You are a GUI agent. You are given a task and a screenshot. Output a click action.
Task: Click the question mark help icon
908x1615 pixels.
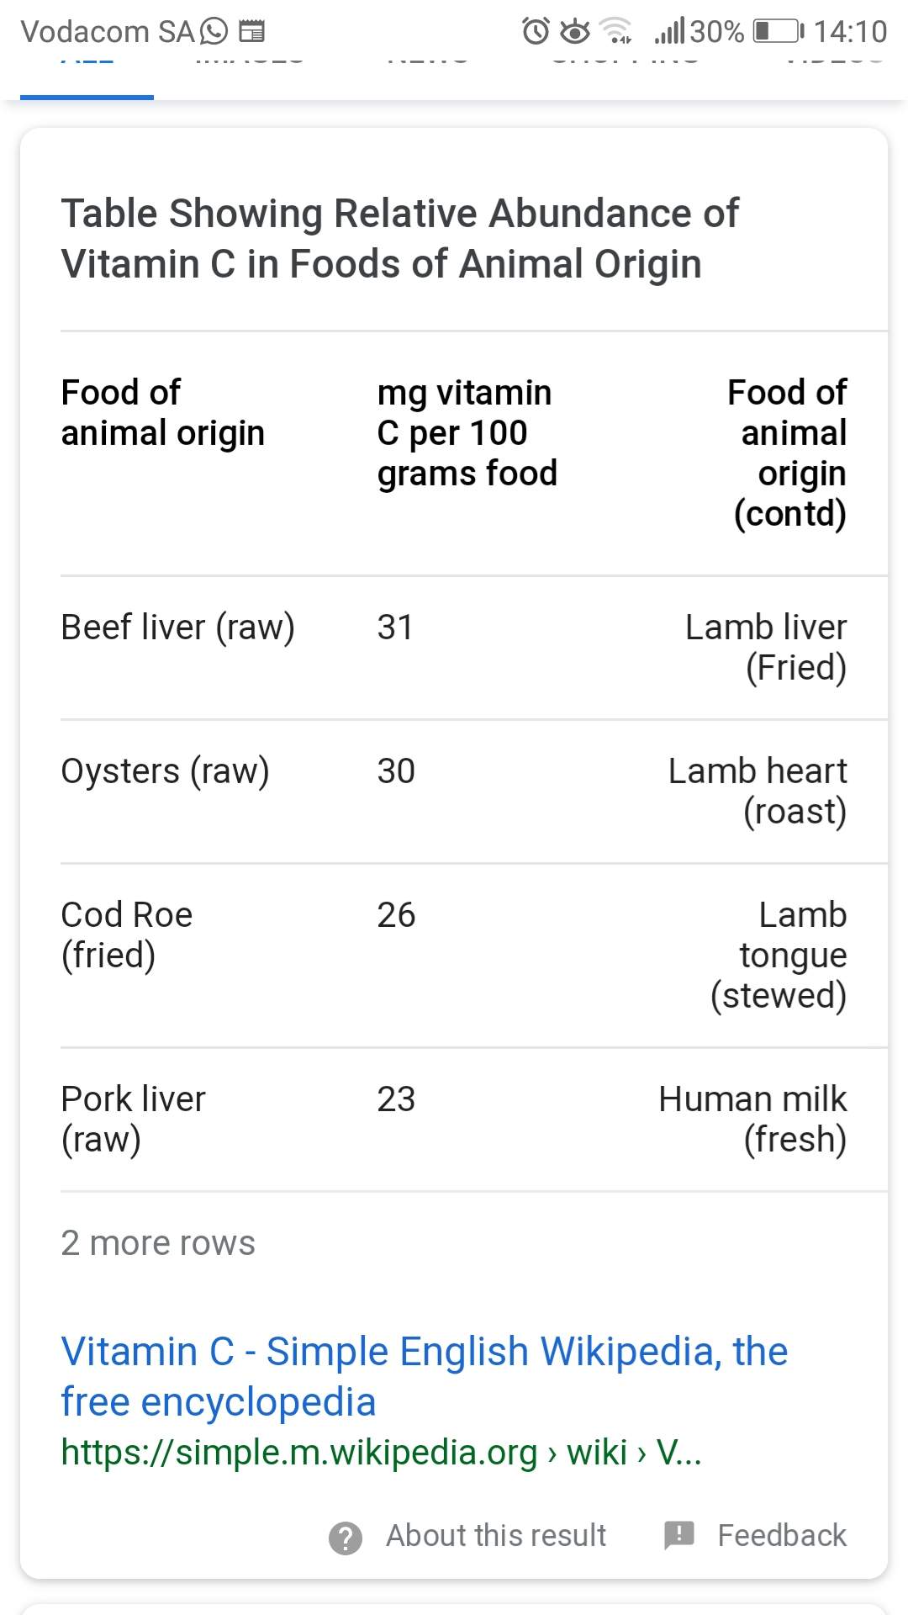point(345,1538)
